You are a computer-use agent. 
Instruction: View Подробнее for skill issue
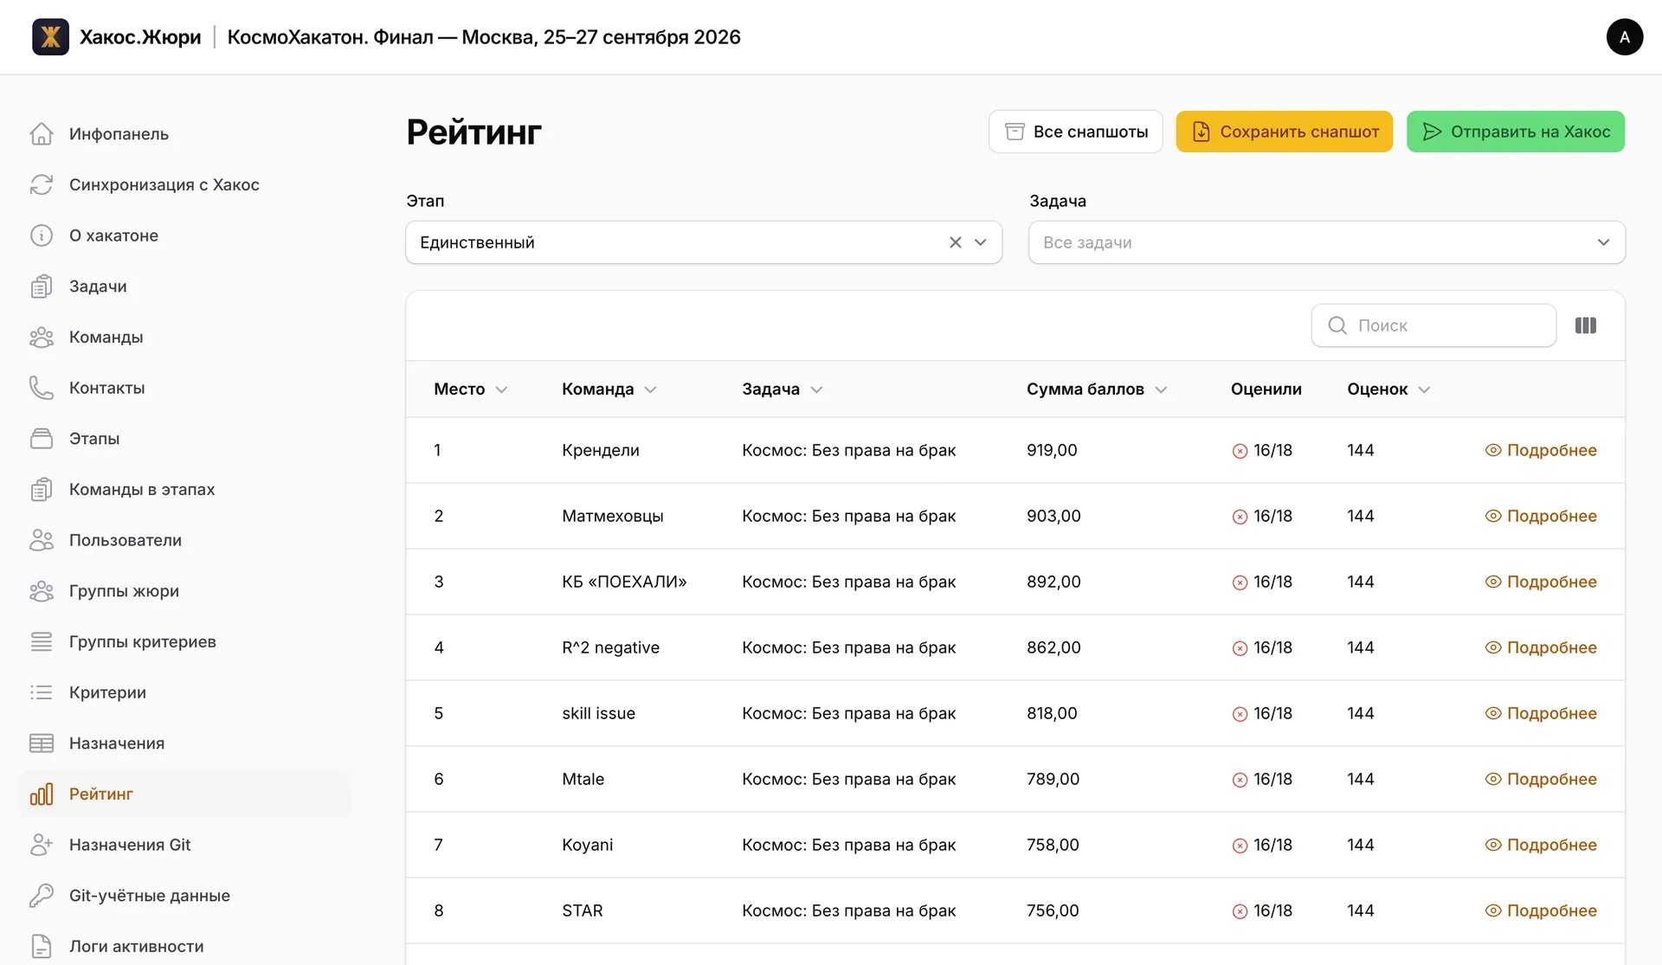1541,713
